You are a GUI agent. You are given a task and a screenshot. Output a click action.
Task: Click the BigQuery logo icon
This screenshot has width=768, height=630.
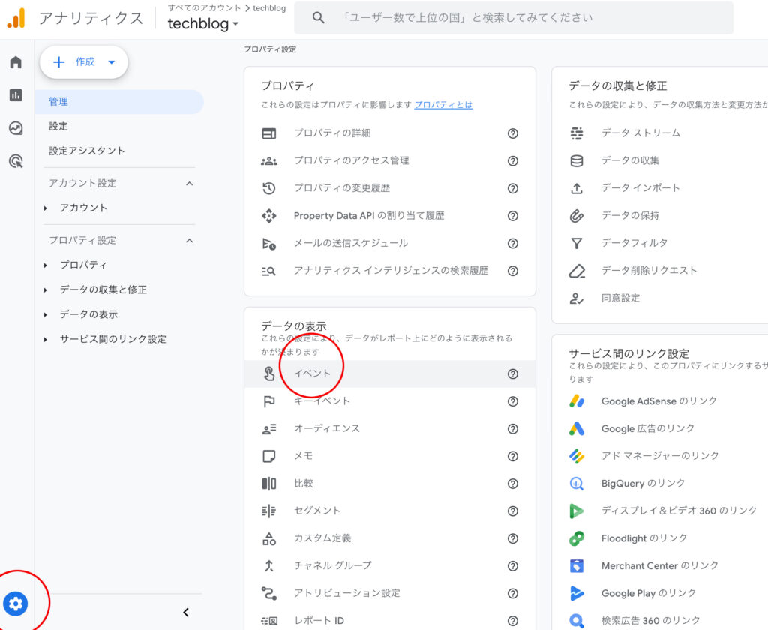pos(577,484)
